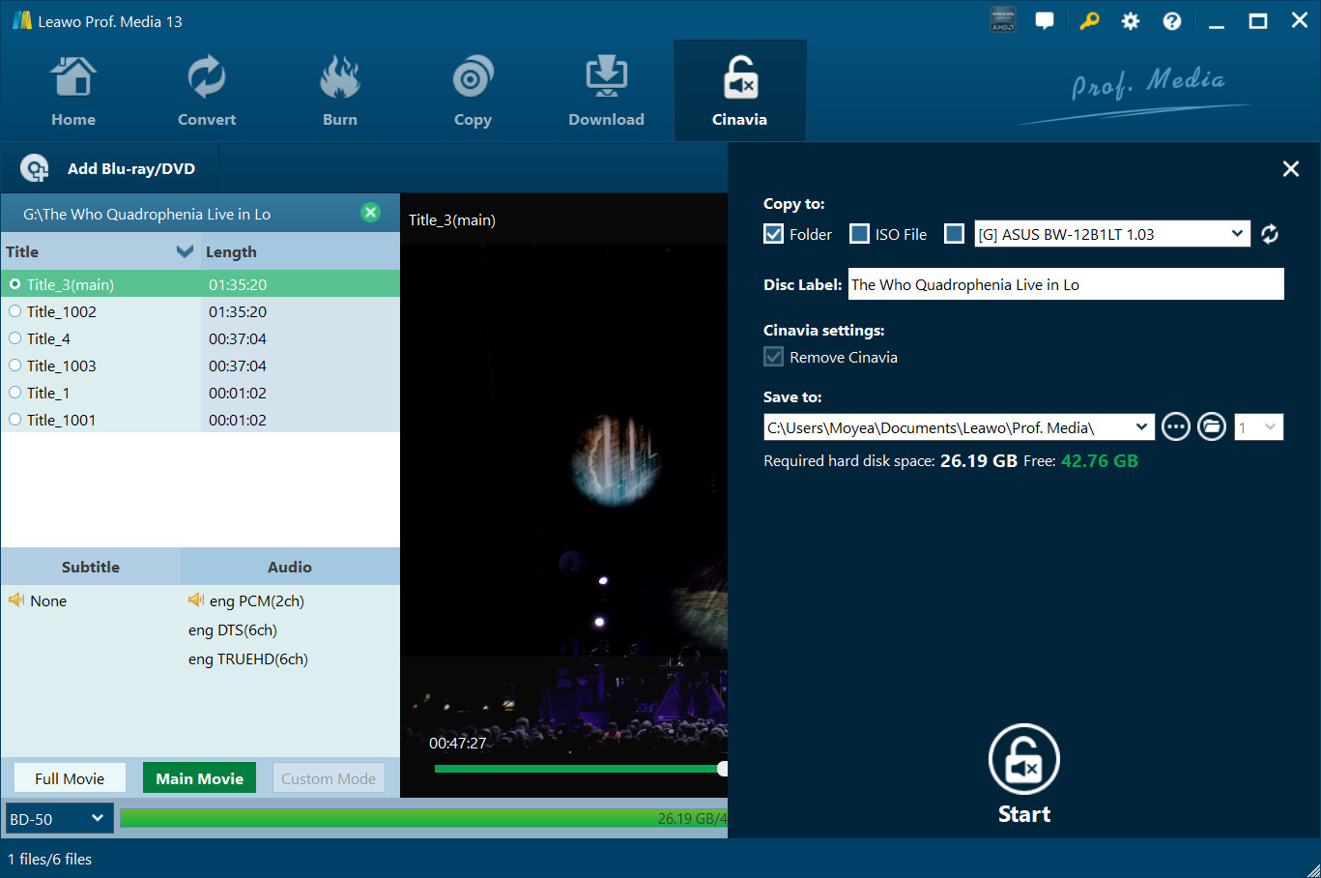The height and width of the screenshot is (878, 1321).
Task: Click the registration key icon
Action: (x=1089, y=21)
